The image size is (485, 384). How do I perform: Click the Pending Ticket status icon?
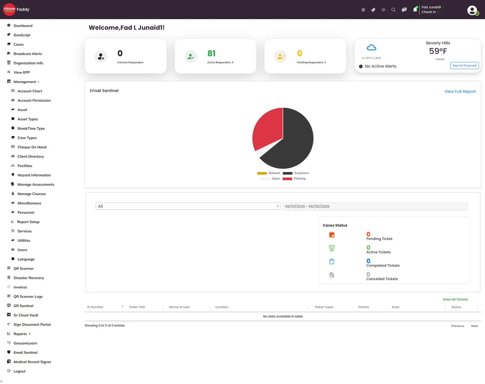(332, 235)
